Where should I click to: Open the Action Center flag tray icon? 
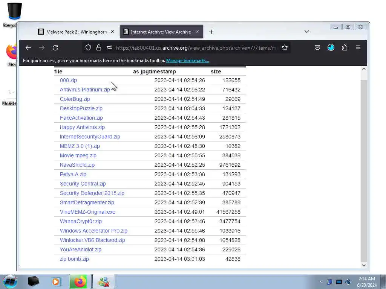pos(329,282)
